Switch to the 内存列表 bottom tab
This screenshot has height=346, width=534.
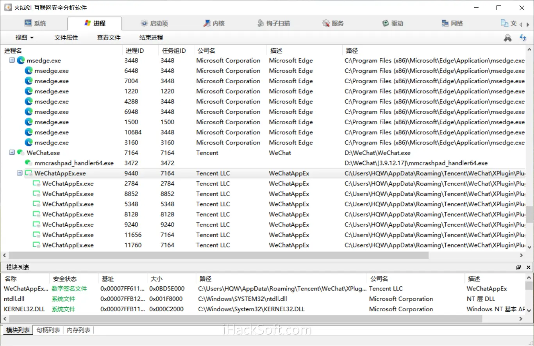(x=79, y=330)
